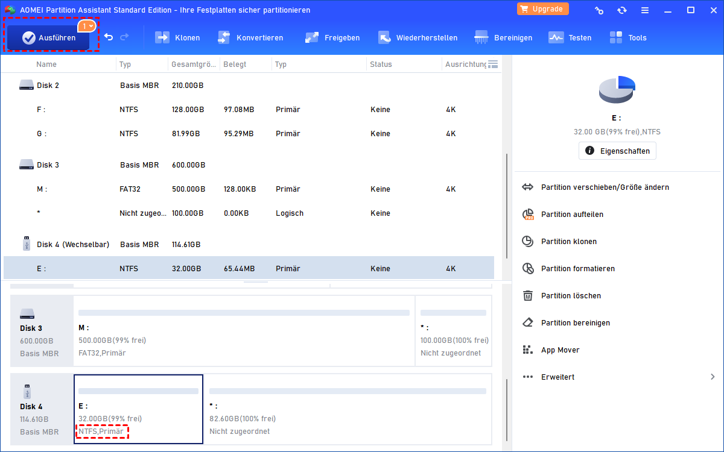Expand the Erweitert submenu arrow

coord(713,377)
